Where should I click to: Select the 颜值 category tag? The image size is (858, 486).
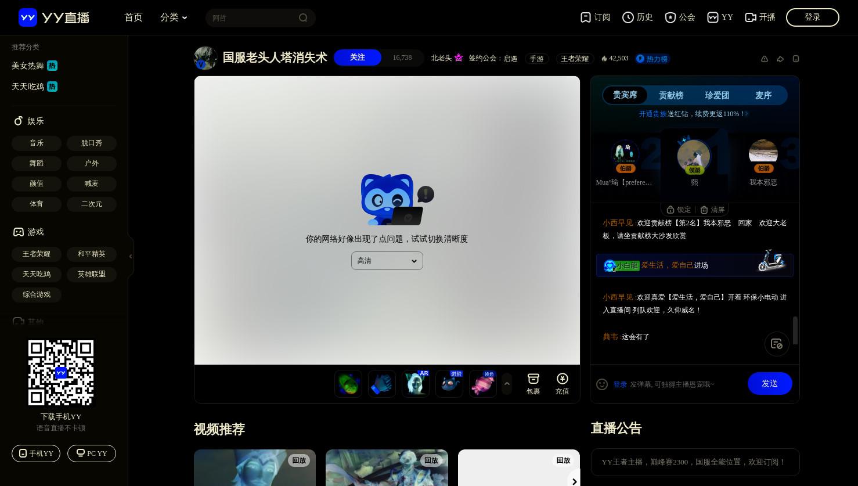pyautogui.click(x=37, y=183)
